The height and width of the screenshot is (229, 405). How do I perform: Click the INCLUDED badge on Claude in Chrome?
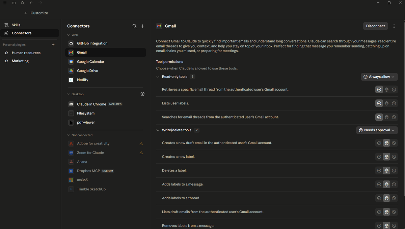(115, 104)
